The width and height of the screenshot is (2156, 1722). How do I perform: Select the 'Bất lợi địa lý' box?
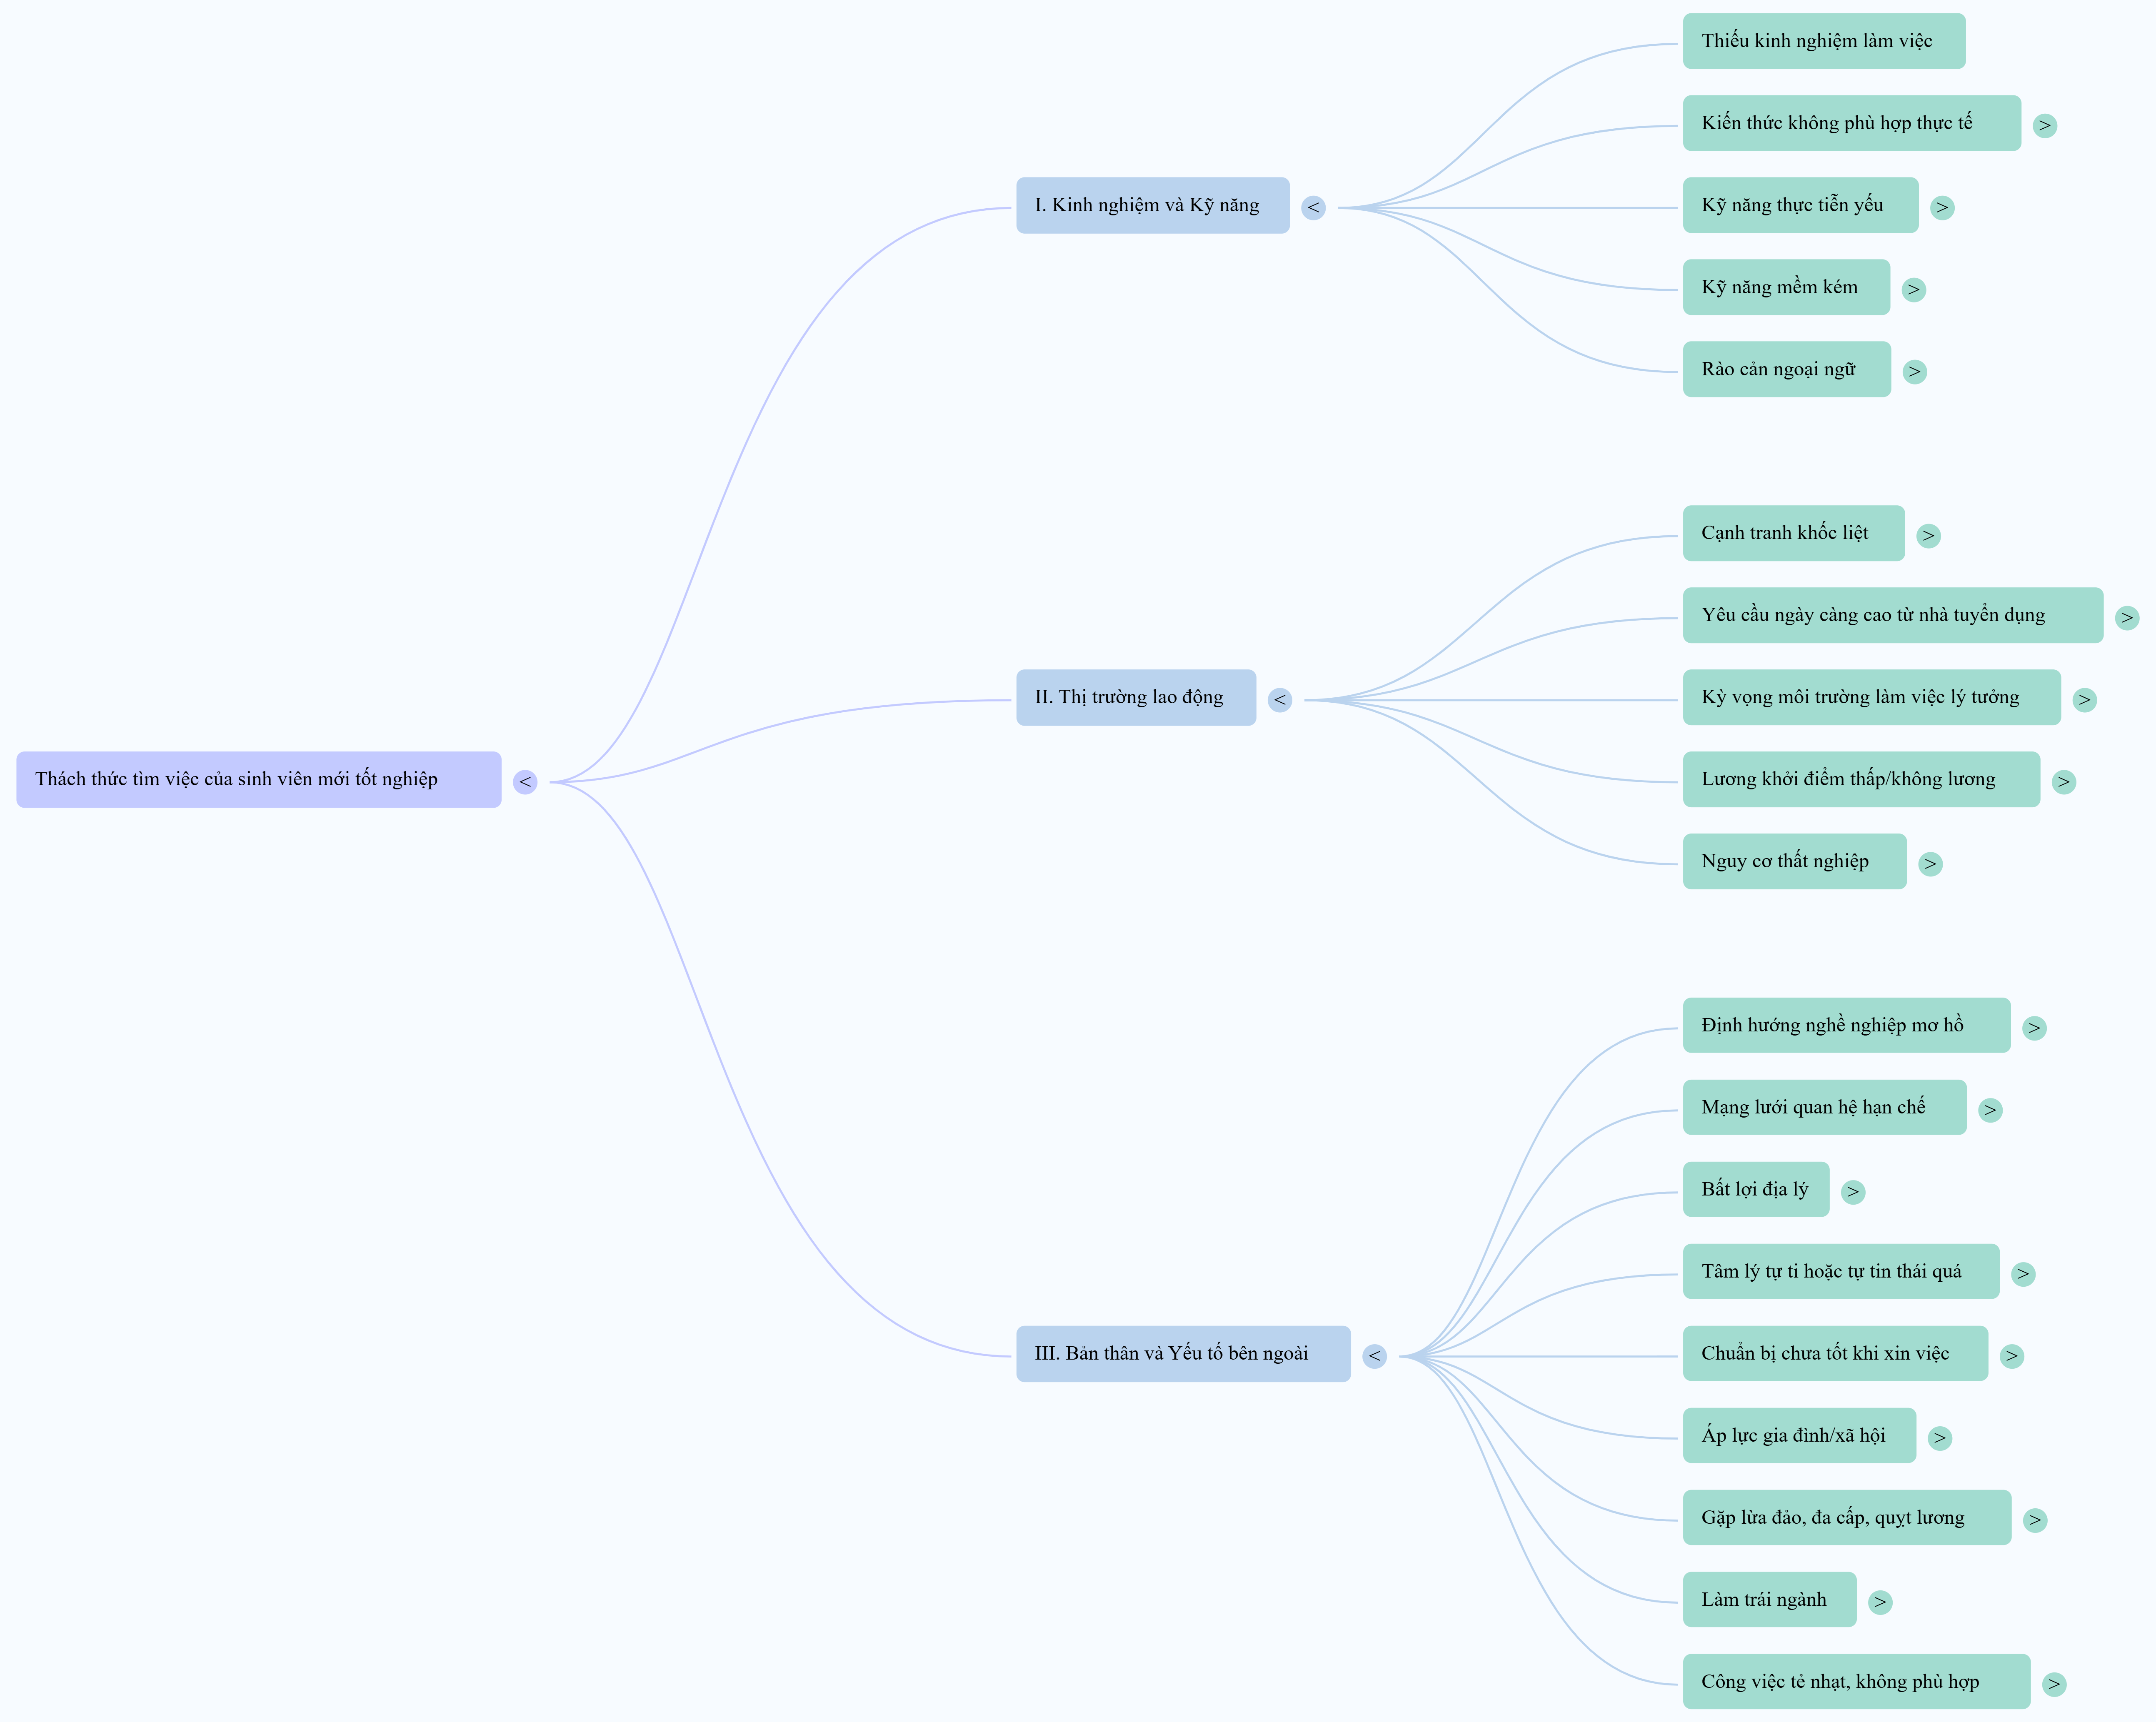tap(1756, 1189)
